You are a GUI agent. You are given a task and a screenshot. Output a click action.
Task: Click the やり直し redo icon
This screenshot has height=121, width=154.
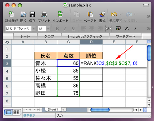click(x=129, y=14)
